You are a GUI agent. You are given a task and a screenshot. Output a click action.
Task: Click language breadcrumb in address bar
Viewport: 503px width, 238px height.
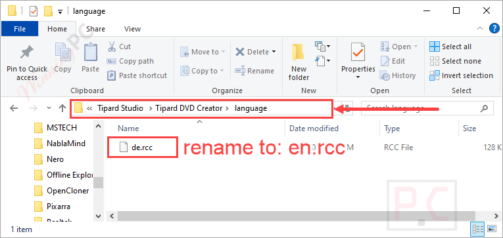click(x=251, y=108)
